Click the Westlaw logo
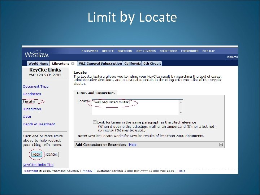Viewport: 260px width, 195px height. [36, 54]
